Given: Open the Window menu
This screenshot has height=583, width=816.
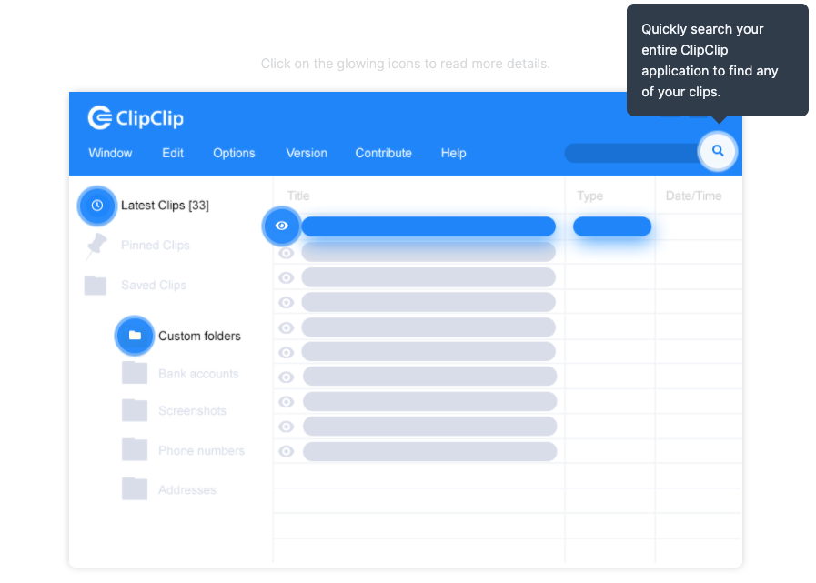Looking at the screenshot, I should coord(110,153).
